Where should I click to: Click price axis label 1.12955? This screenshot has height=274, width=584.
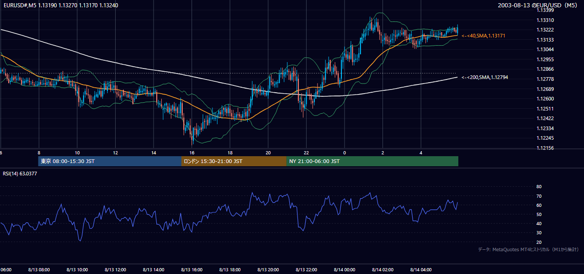pos(545,60)
